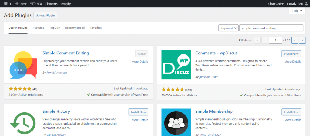This screenshot has width=310, height=136.
Task: Switch to the Featured tab
Action: tap(38, 28)
